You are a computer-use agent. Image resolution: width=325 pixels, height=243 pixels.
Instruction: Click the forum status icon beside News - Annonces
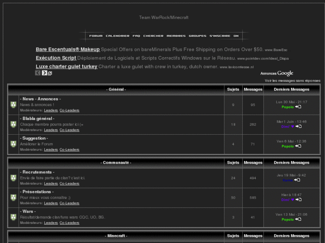click(x=13, y=105)
